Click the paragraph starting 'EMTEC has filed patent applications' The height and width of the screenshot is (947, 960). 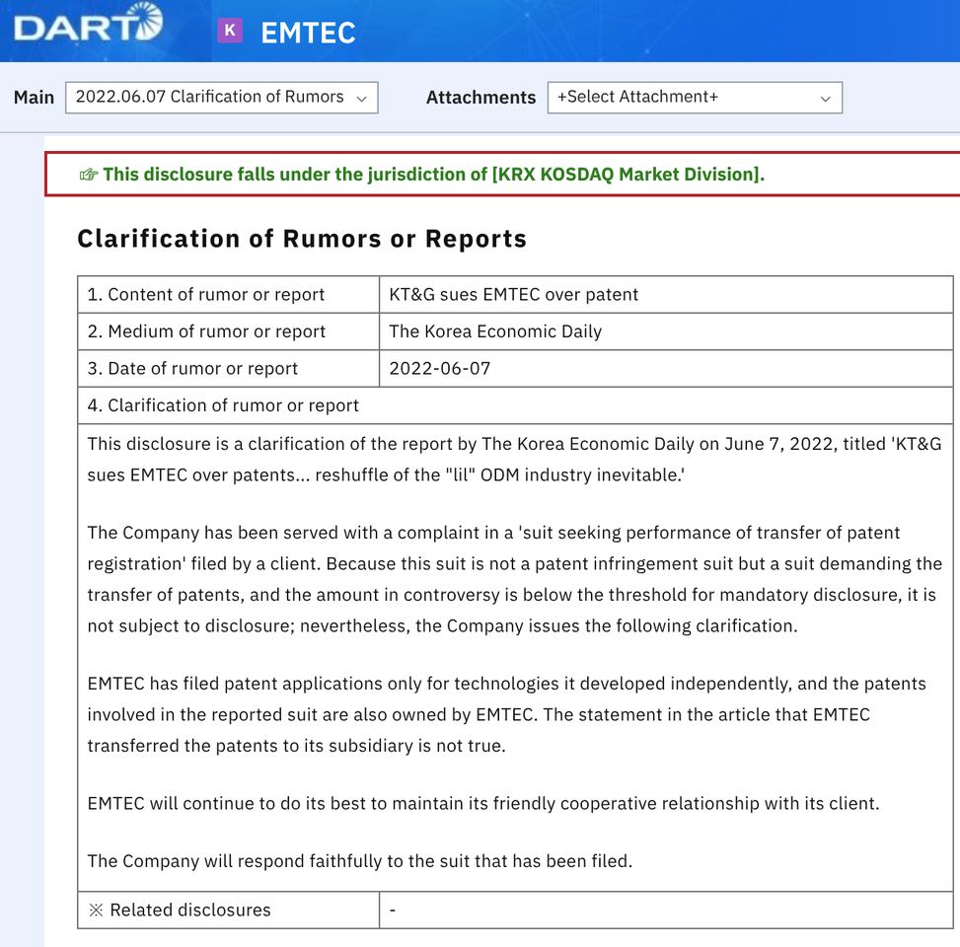coord(507,714)
